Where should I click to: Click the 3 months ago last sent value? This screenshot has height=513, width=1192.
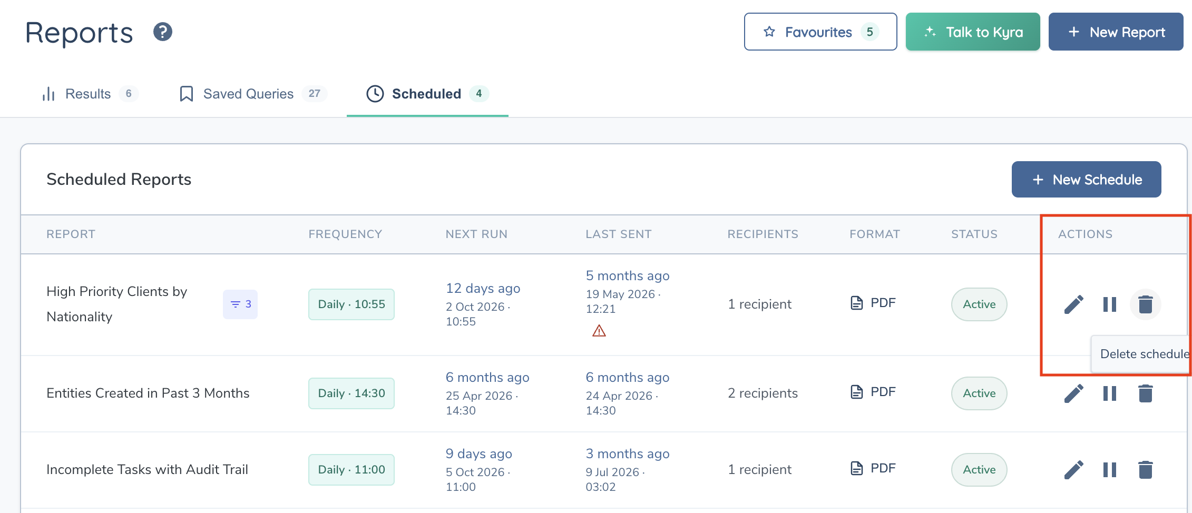[628, 454]
